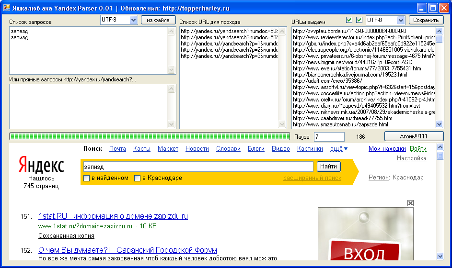Click the Войти link

click(418, 148)
